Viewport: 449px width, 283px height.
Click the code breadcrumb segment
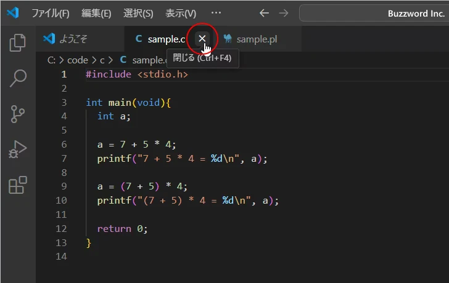click(x=78, y=60)
